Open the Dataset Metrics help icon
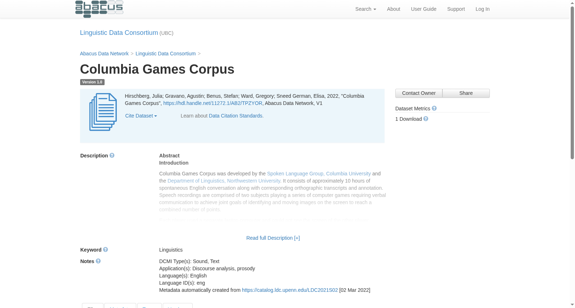 434,108
